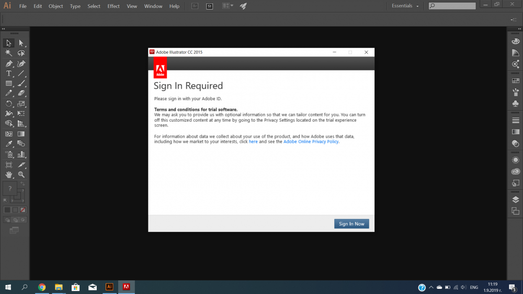Select the Direct Selection tool
Viewport: 523px width, 294px height.
[x=21, y=43]
